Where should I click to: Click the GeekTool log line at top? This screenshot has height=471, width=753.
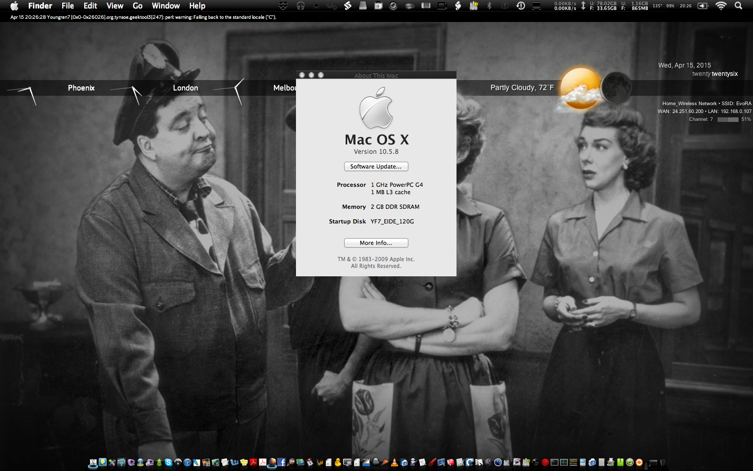143,17
